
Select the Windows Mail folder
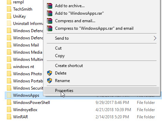[26, 45]
